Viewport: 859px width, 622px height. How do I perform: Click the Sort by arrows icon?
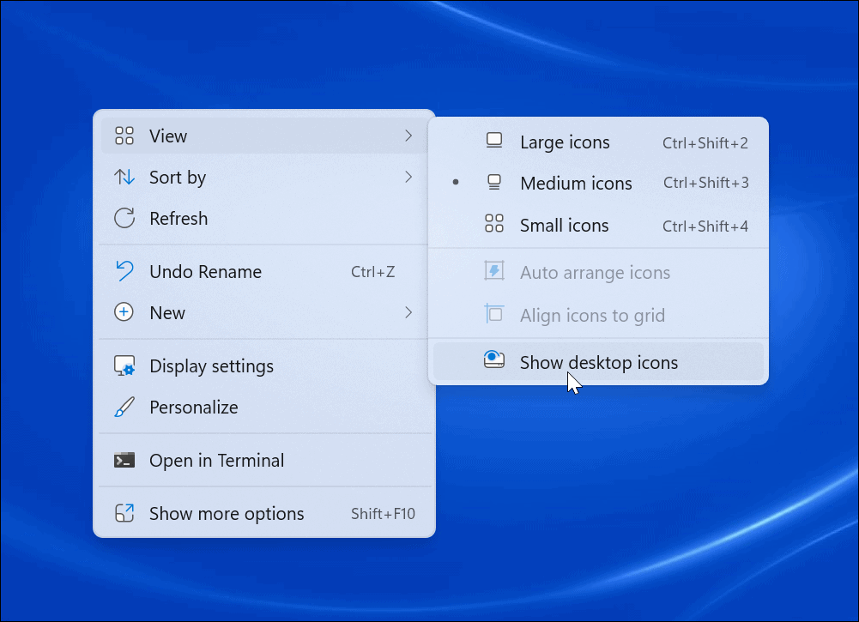click(124, 178)
